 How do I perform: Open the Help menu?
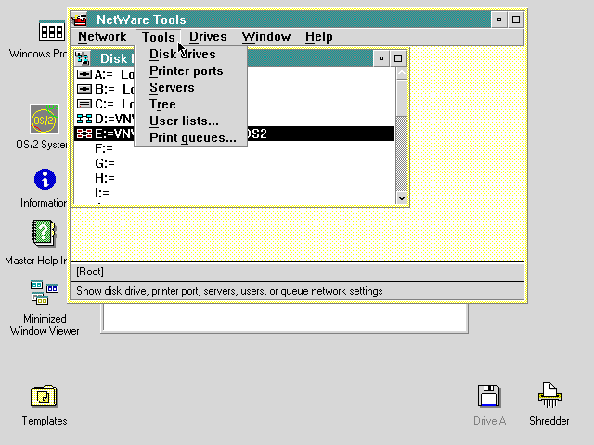[319, 37]
